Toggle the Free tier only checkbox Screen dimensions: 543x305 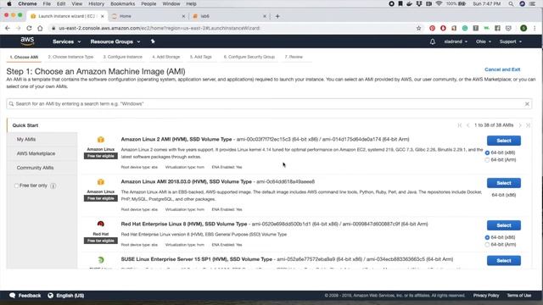coord(16,186)
